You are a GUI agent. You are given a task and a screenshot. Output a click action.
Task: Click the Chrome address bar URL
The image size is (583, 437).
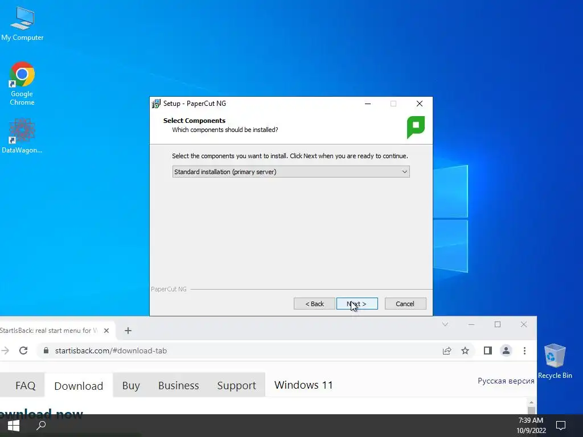111,351
